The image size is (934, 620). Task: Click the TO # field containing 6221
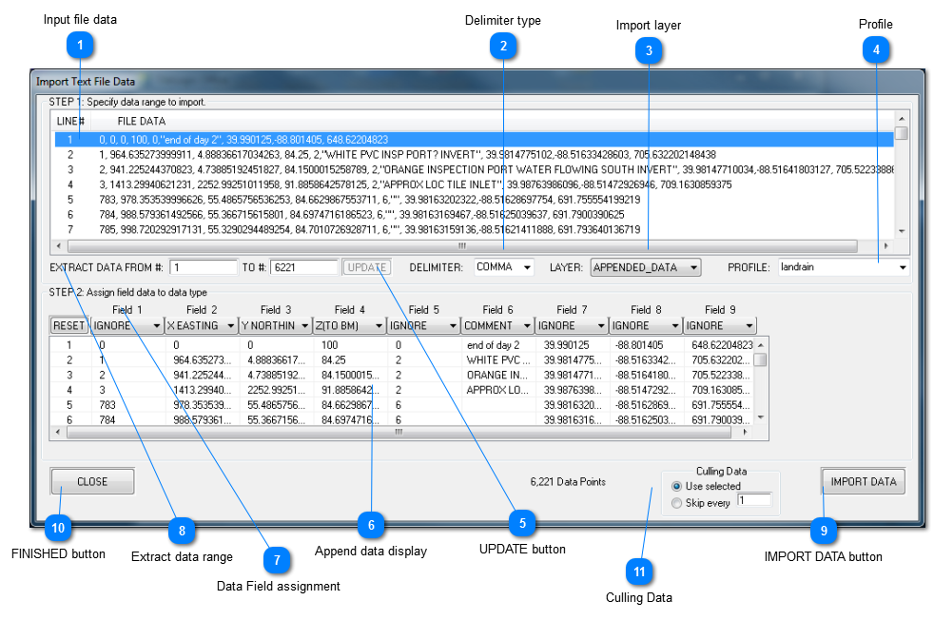[x=302, y=267]
